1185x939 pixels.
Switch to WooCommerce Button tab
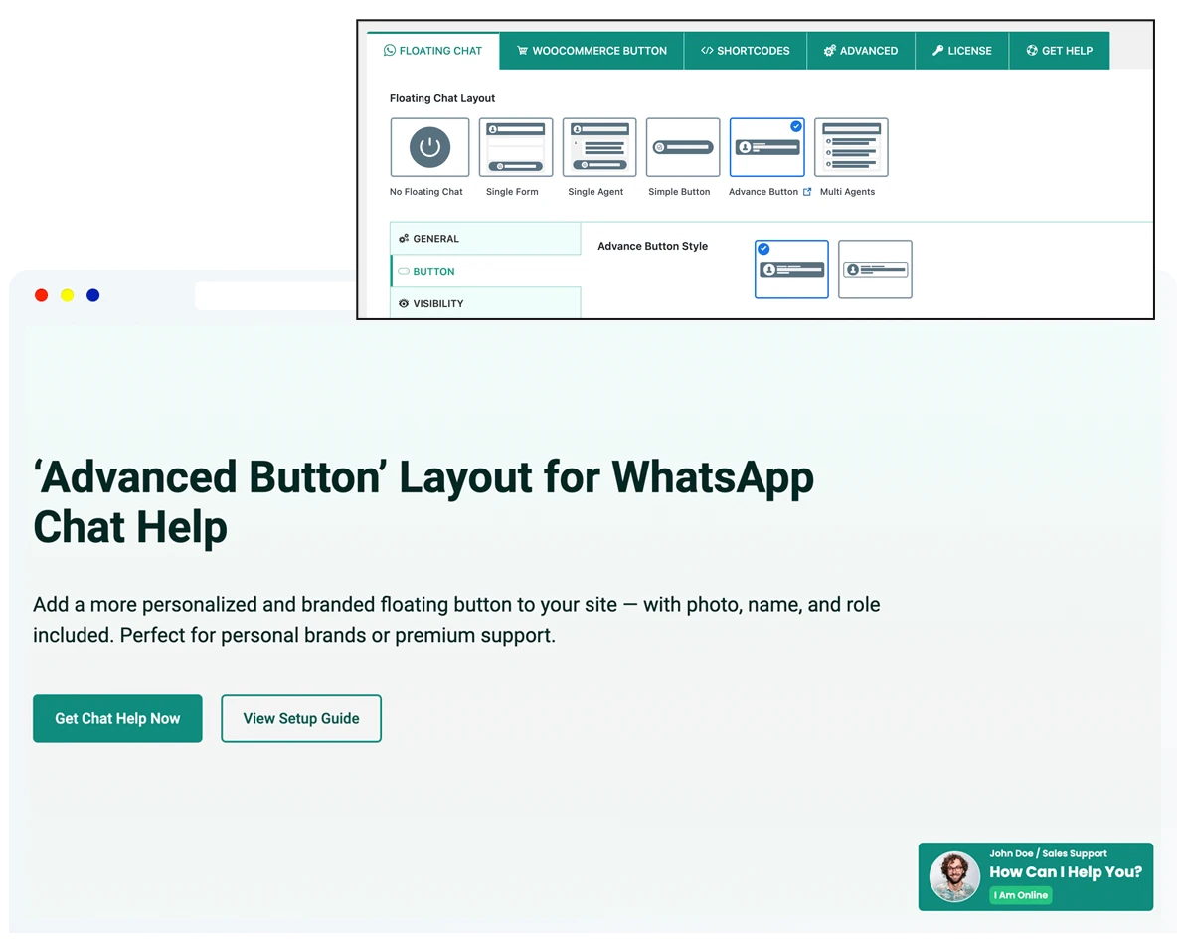592,51
